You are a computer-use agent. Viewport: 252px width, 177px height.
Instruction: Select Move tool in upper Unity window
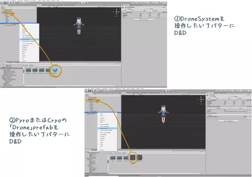tap(5, 3)
